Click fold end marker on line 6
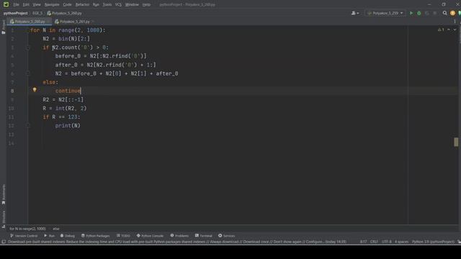 point(28,73)
